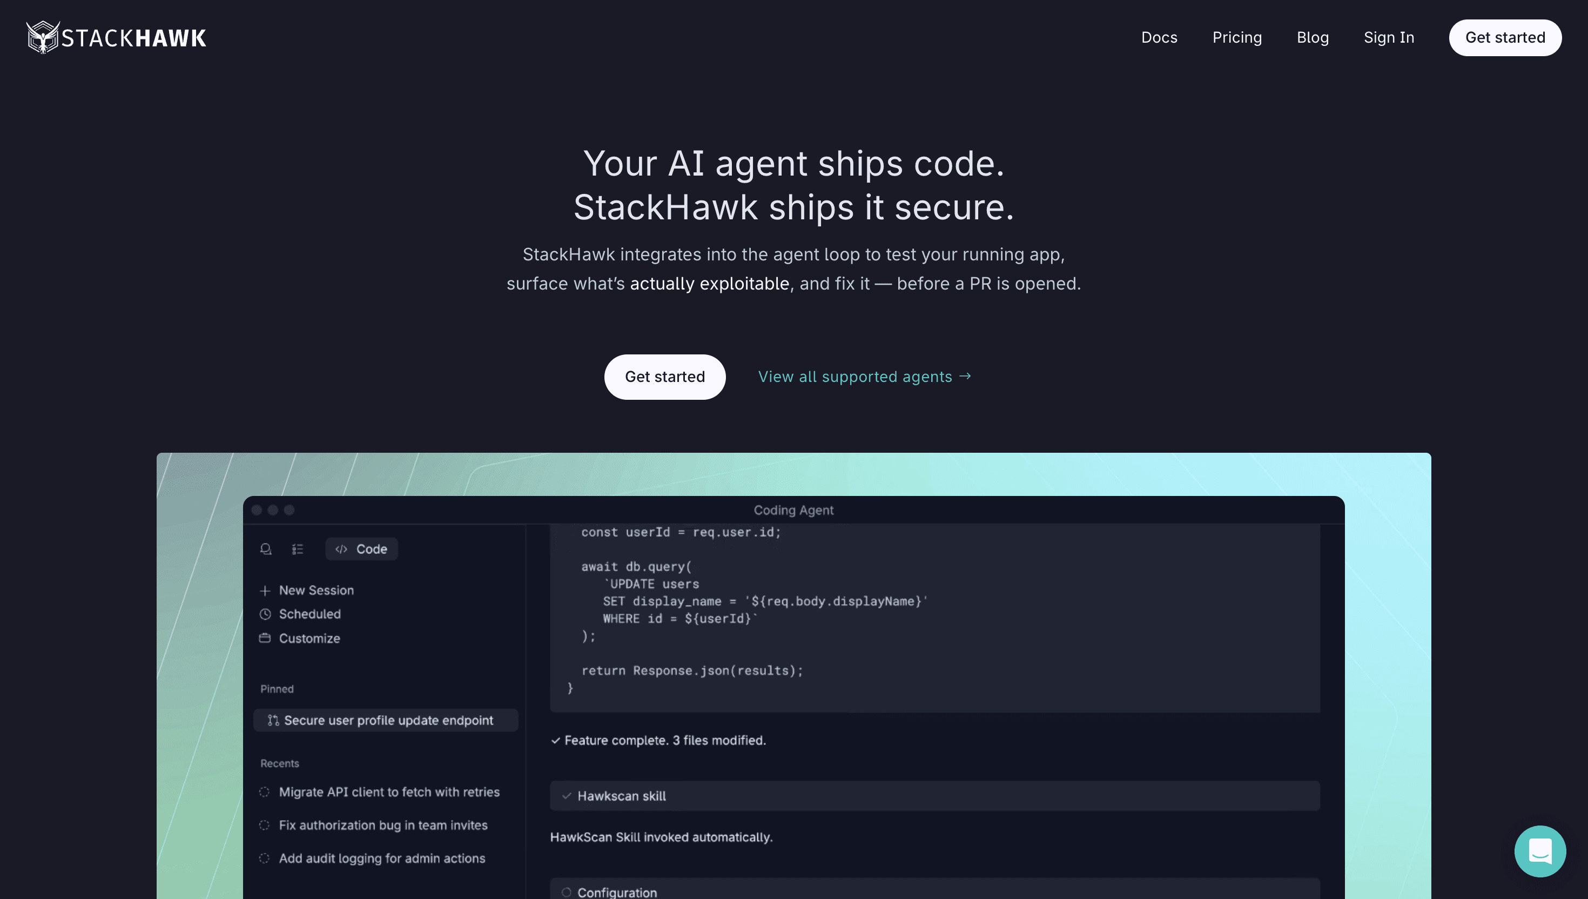The width and height of the screenshot is (1588, 899).
Task: Open the Customize sidebar item
Action: pyautogui.click(x=300, y=639)
